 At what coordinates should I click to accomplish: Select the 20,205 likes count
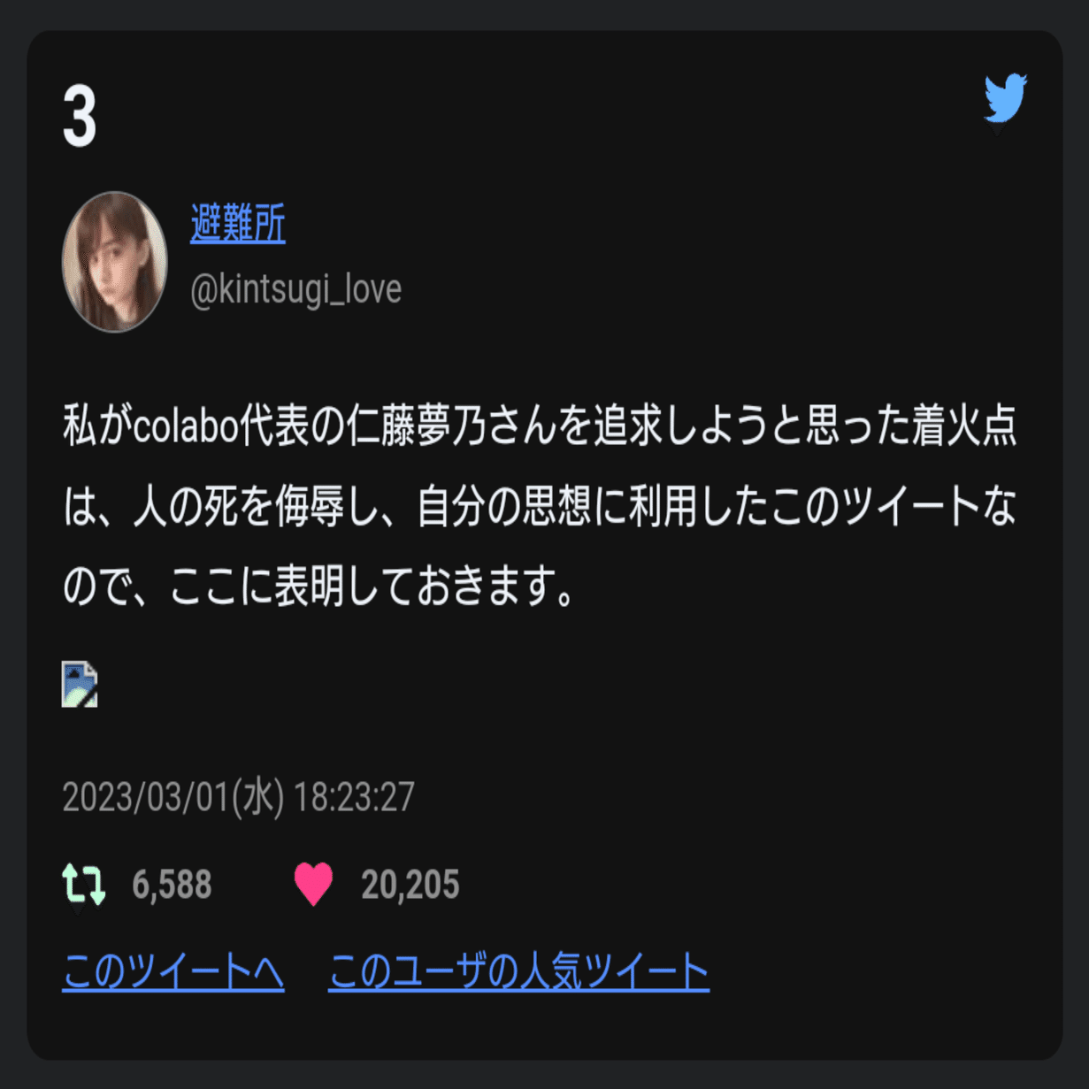point(410,885)
